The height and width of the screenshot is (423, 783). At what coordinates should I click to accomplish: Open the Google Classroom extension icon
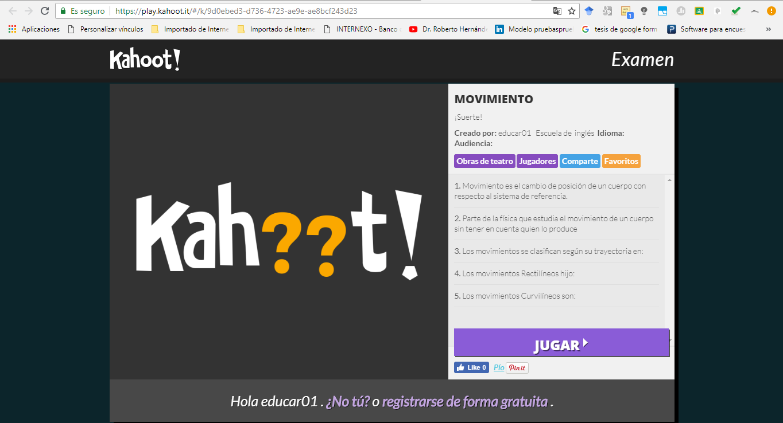click(x=699, y=11)
